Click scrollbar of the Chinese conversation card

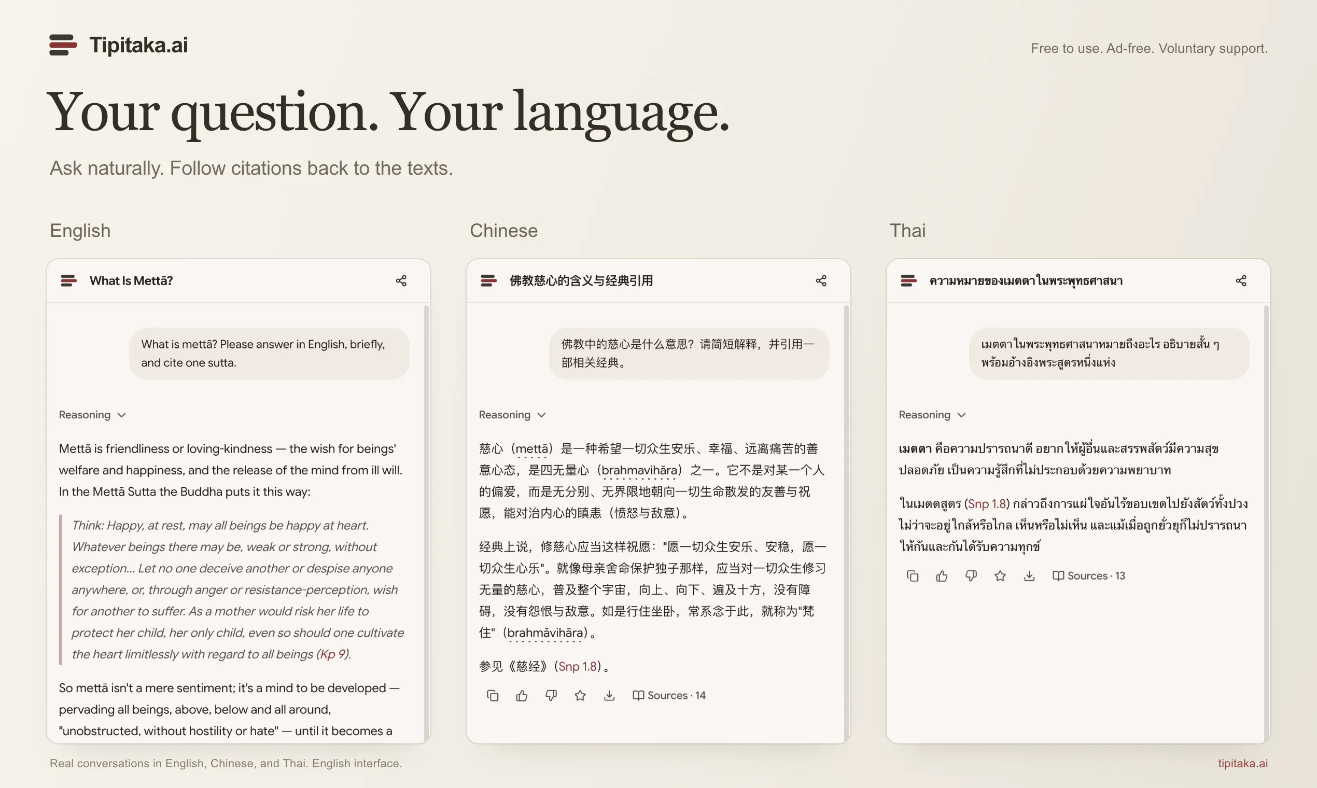tap(847, 523)
